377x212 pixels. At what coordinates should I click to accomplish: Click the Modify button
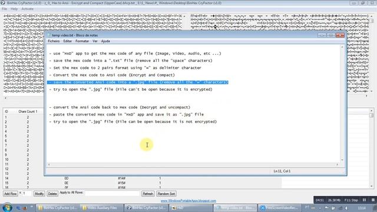39,194
